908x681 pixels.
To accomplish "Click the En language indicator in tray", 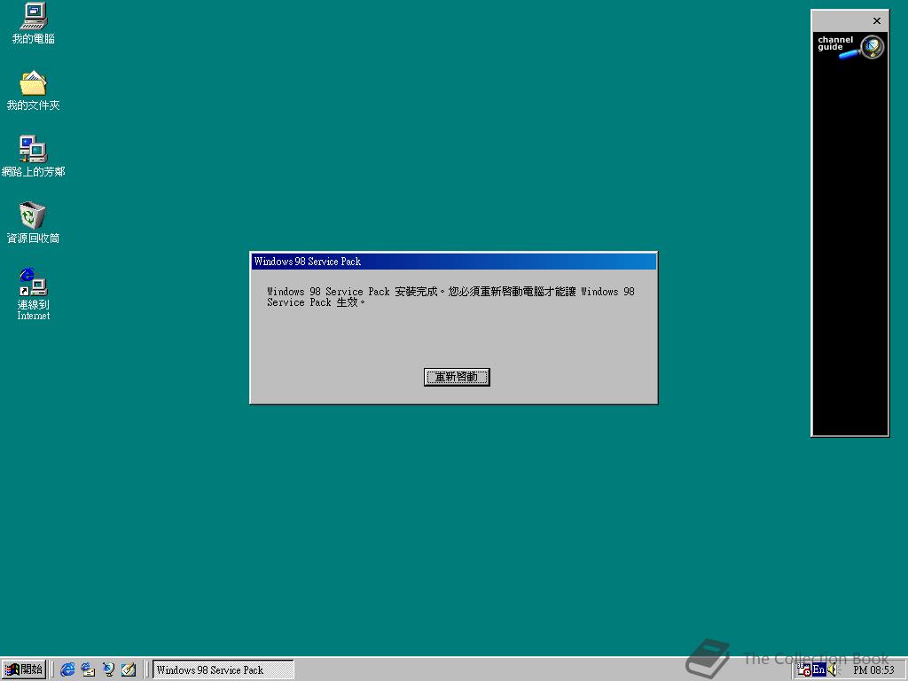I will point(818,670).
